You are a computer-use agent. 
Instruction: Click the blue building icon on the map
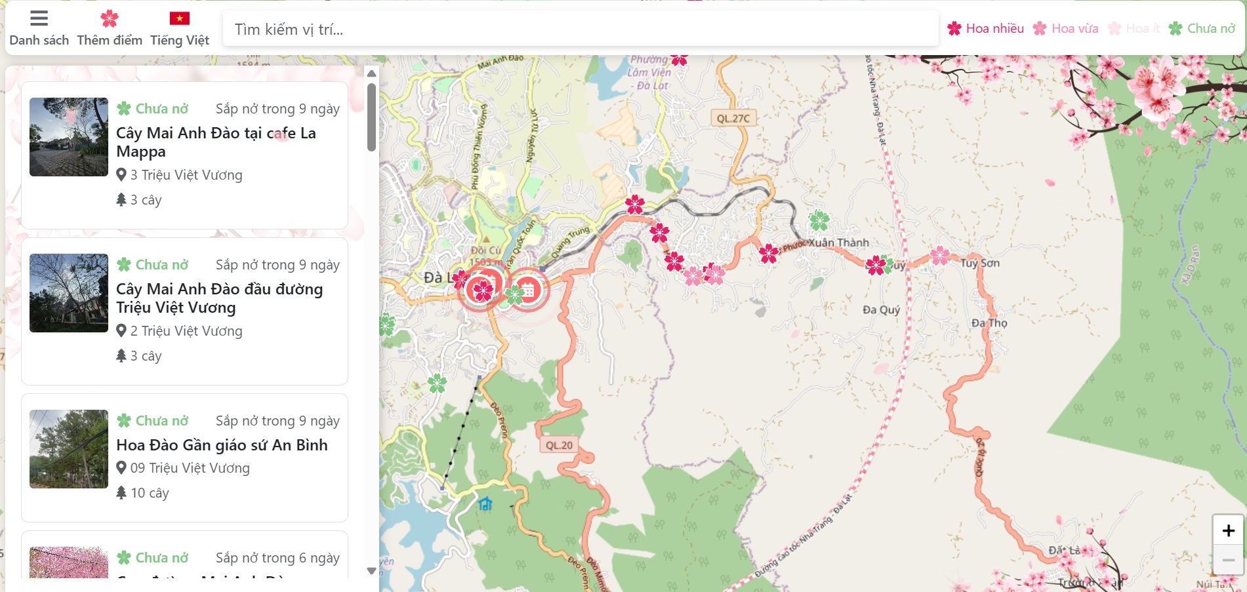485,503
